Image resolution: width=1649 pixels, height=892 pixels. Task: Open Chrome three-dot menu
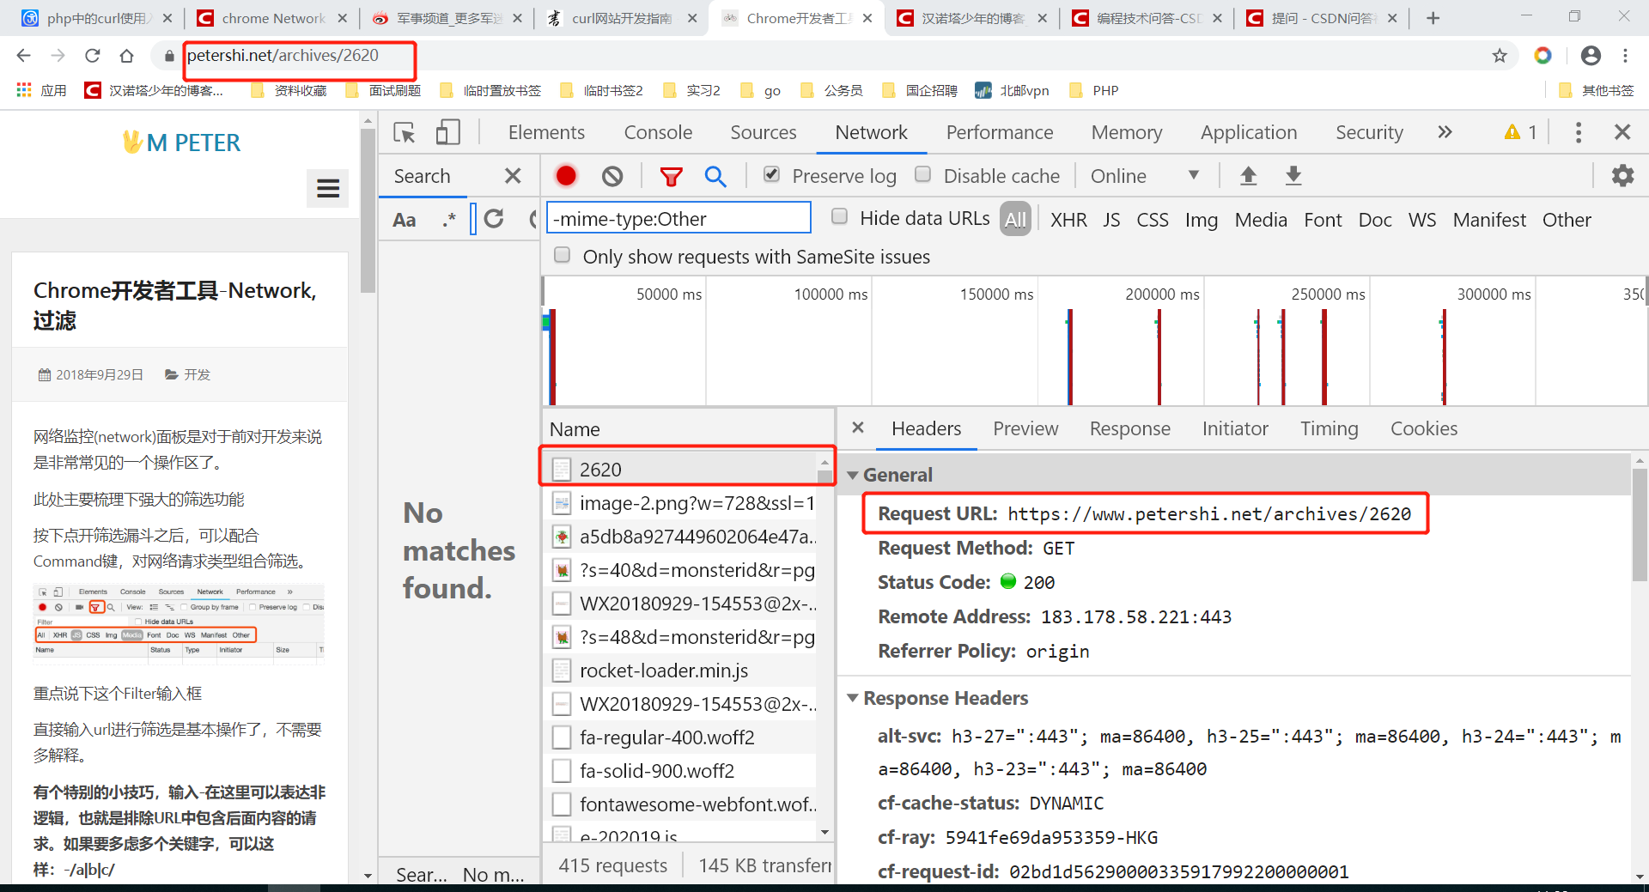tap(1625, 56)
